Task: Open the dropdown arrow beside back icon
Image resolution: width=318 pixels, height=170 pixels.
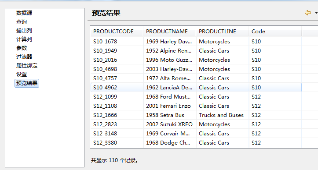Action: [316, 13]
